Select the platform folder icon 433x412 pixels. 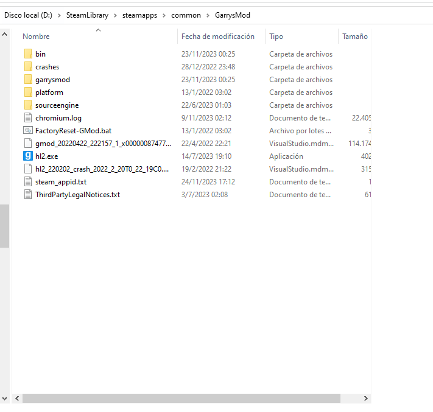28,92
